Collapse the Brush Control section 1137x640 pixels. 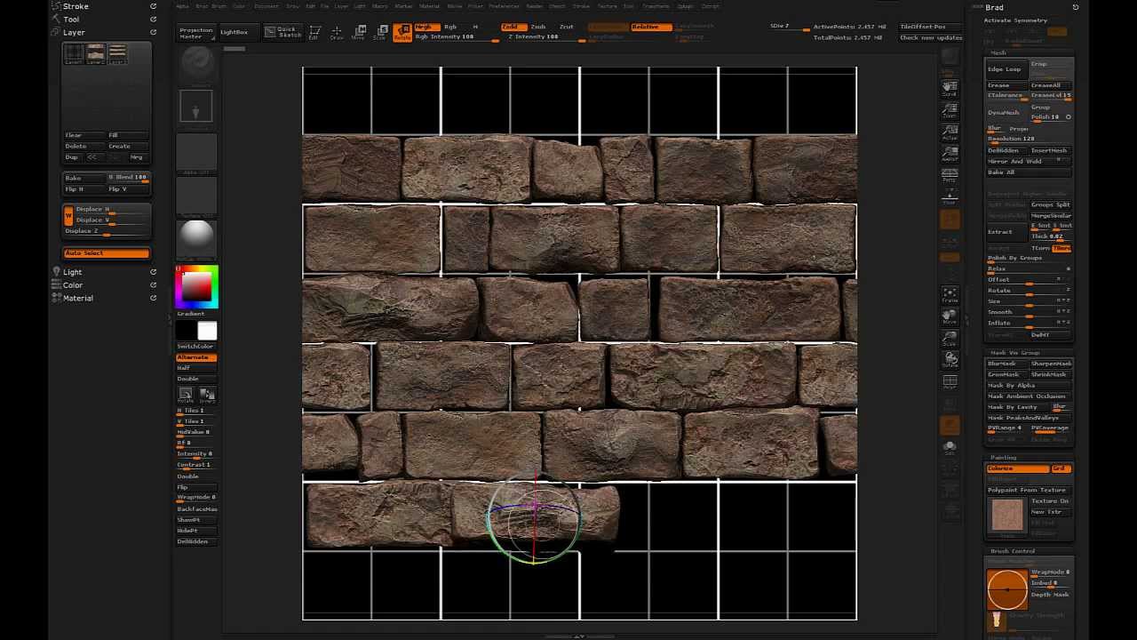coord(1013,551)
